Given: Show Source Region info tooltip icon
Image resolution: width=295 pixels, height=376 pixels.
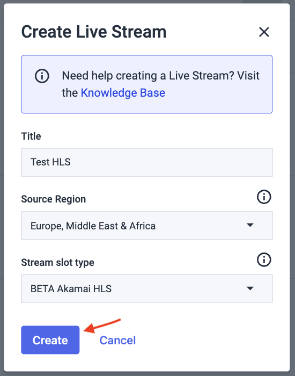Looking at the screenshot, I should [x=264, y=197].
